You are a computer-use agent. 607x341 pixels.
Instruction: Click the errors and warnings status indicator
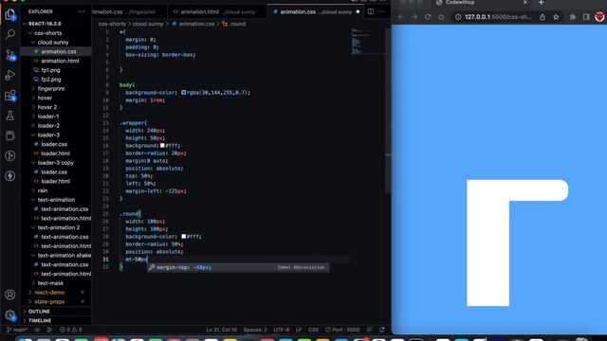(70, 330)
